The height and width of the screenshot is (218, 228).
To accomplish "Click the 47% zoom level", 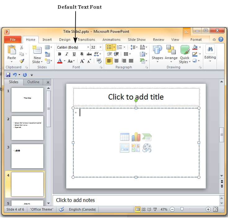I will pyautogui.click(x=164, y=209).
